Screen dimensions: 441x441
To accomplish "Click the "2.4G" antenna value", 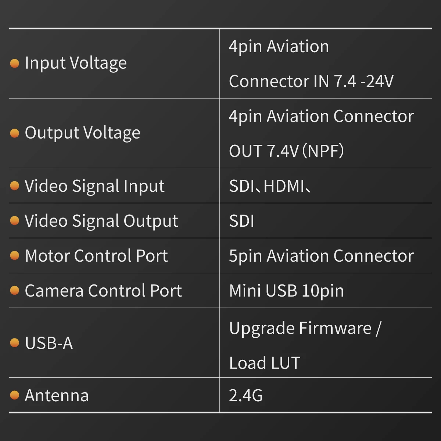I will pyautogui.click(x=245, y=395).
